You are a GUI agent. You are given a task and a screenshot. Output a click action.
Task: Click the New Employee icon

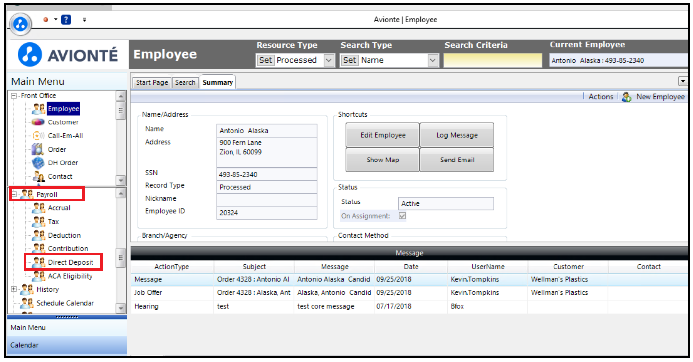point(627,97)
